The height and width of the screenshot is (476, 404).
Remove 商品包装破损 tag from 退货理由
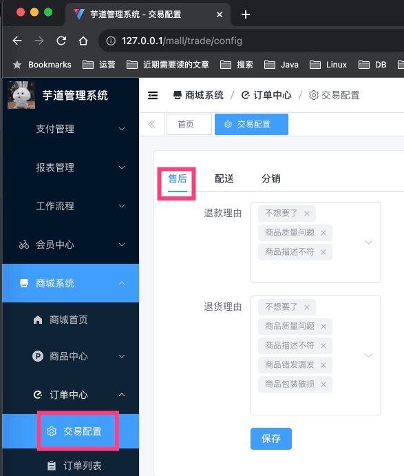point(323,384)
